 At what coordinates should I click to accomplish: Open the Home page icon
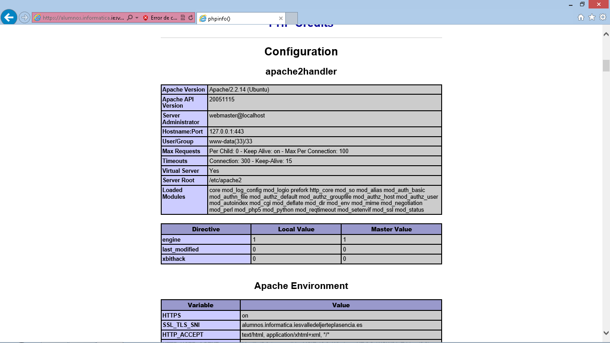581,17
